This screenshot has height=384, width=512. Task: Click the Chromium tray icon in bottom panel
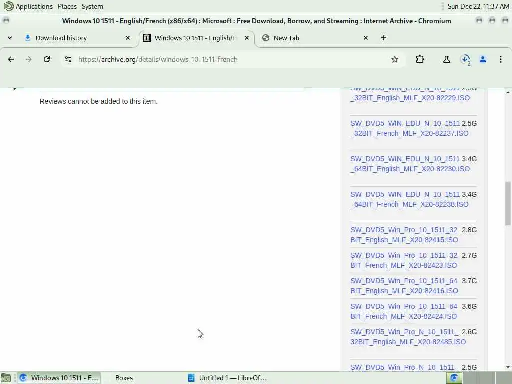[x=454, y=378]
